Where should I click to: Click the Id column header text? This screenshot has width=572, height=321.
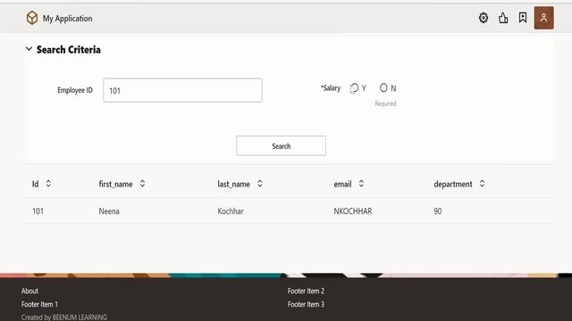[35, 185]
